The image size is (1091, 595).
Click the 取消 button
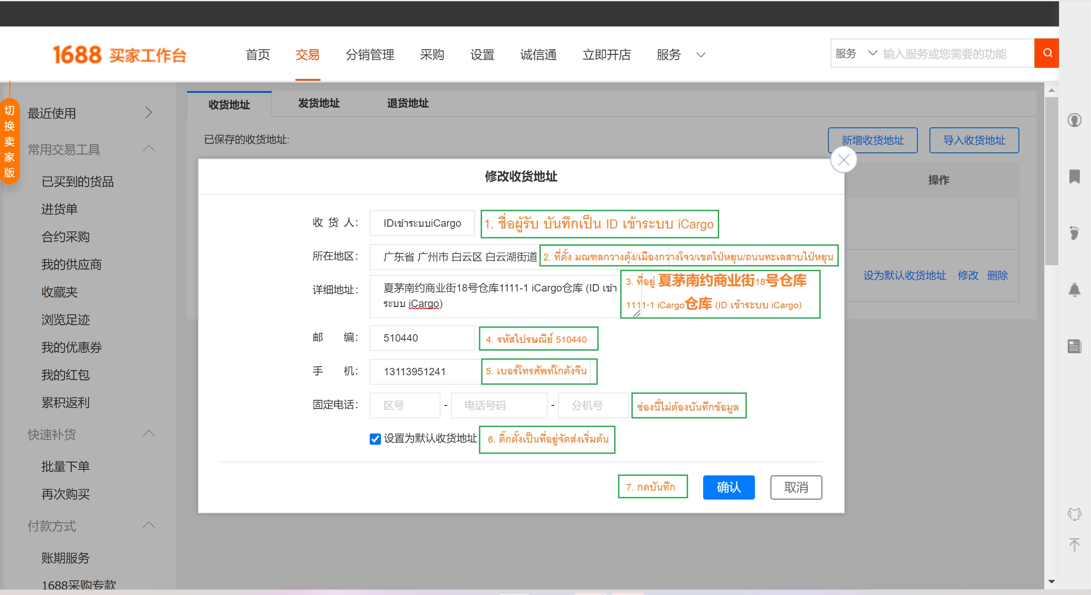pyautogui.click(x=796, y=487)
